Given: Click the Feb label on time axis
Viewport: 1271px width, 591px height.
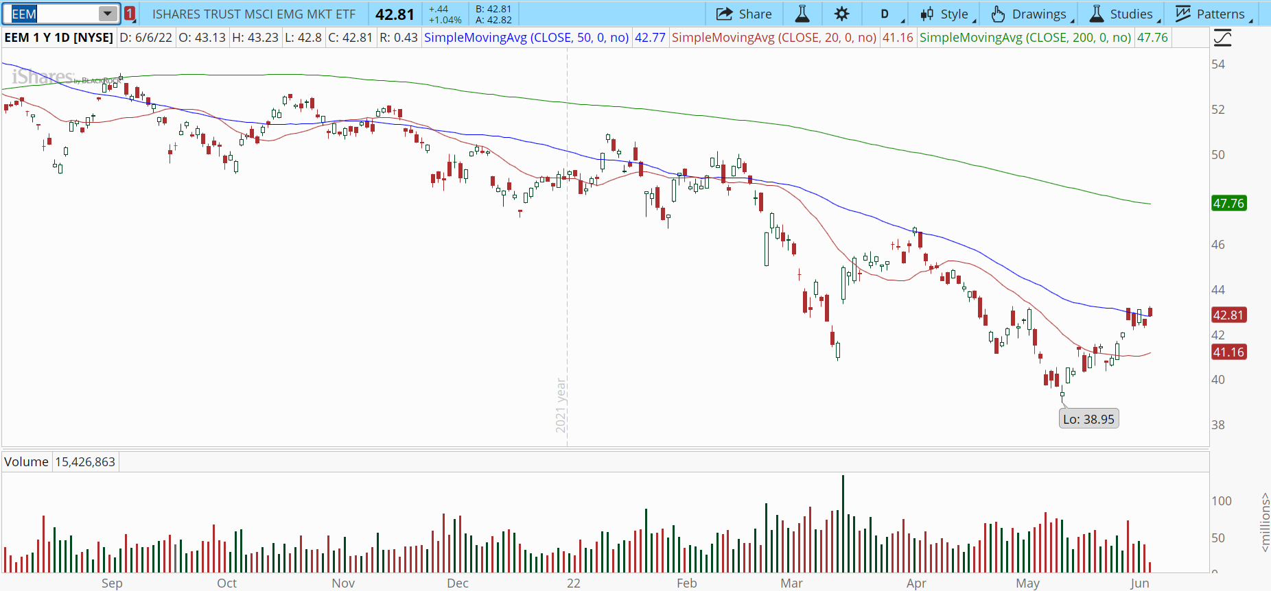Looking at the screenshot, I should coord(687,583).
